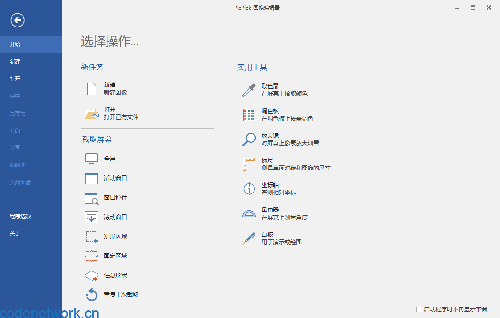Click the 分享 sidebar item

pyautogui.click(x=31, y=148)
